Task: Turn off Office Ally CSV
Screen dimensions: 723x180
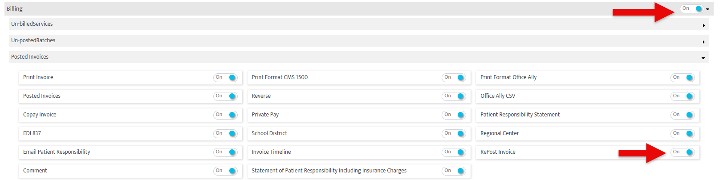Action: [x=682, y=96]
